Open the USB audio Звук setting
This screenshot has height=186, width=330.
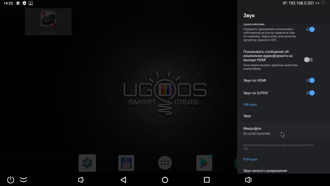(284, 116)
